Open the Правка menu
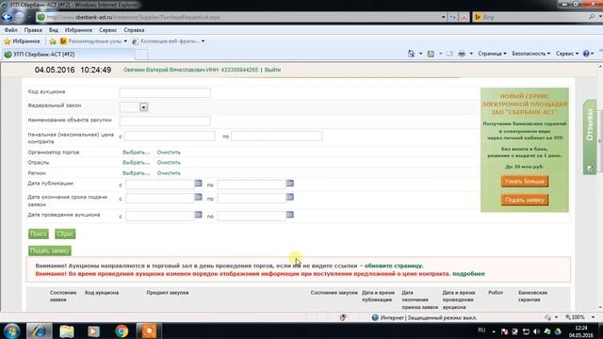Viewport: 603px width, 339px height. (33, 30)
